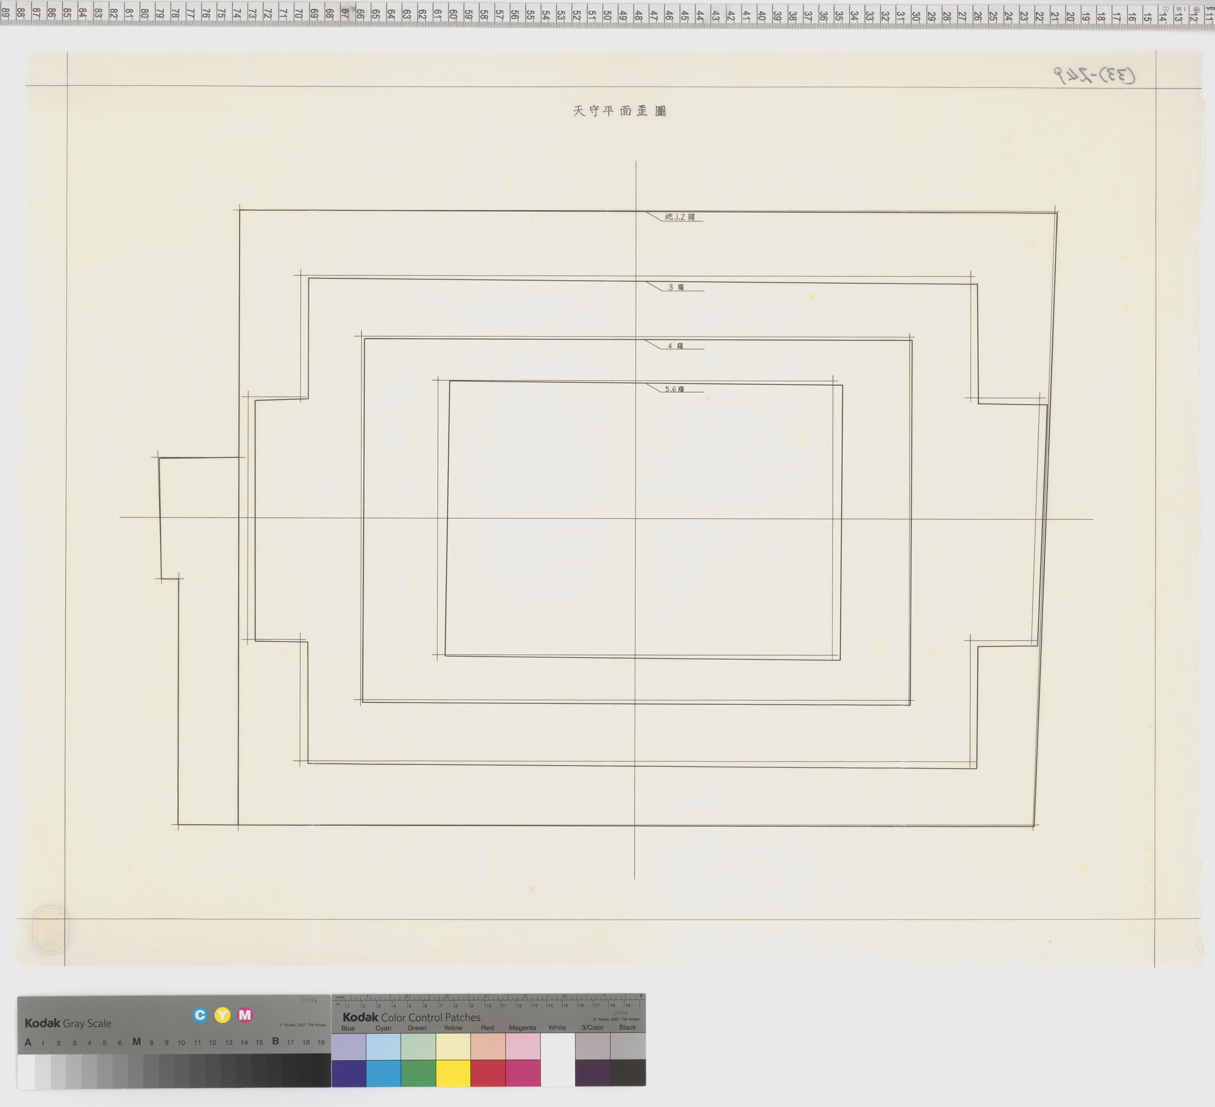Click the handwritten number in top-right corner
The width and height of the screenshot is (1215, 1107).
[1094, 75]
